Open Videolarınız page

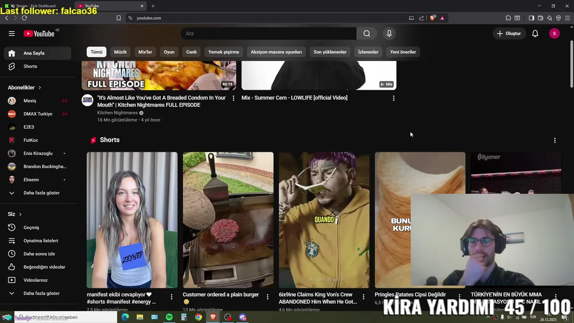click(38, 280)
